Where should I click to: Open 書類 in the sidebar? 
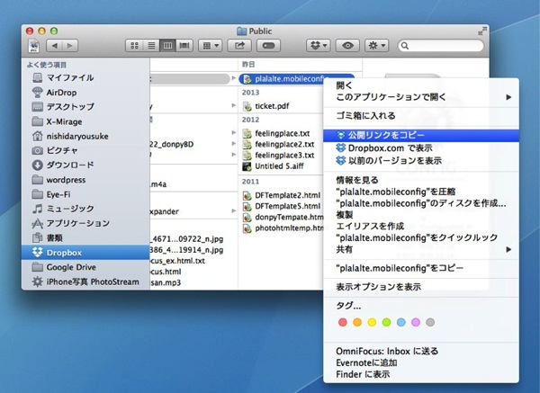click(85, 237)
